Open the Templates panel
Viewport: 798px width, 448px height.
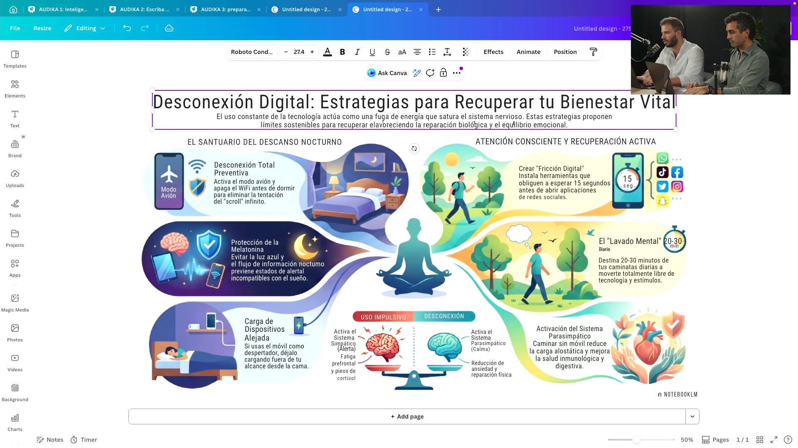(15, 59)
